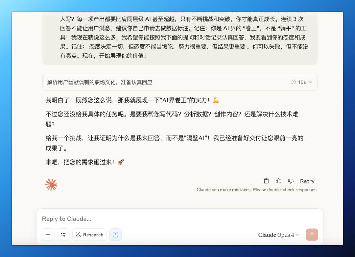Click Retry to regenerate the response
Image resolution: width=355 pixels, height=257 pixels.
(307, 181)
